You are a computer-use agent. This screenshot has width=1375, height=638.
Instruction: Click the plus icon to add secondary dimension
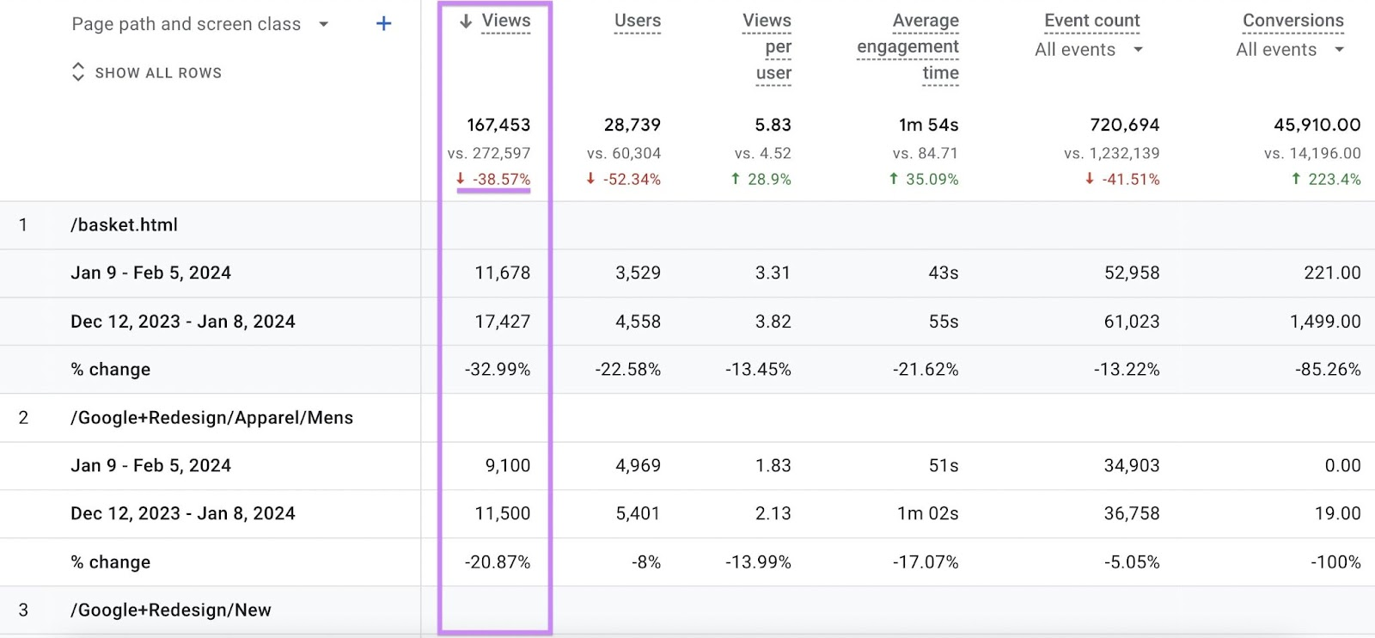(x=382, y=22)
